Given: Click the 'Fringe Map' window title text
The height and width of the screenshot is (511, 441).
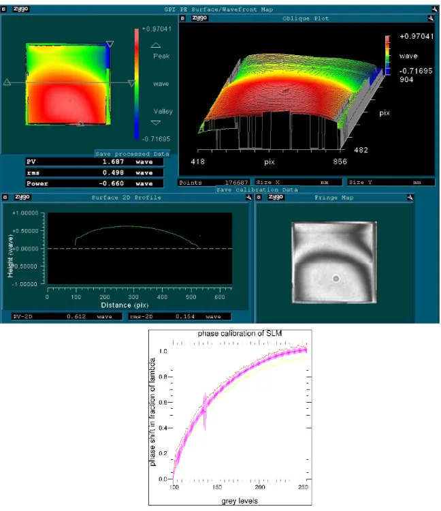Looking at the screenshot, I should coord(333,197).
